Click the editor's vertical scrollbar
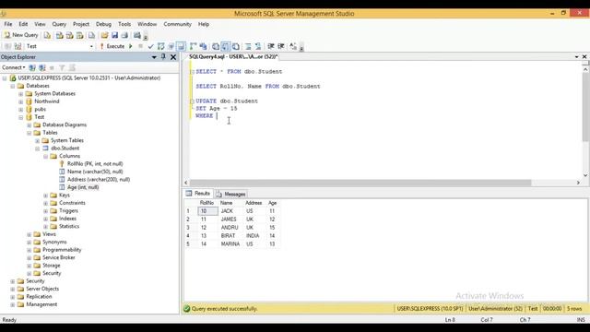The image size is (590, 332). point(585,107)
